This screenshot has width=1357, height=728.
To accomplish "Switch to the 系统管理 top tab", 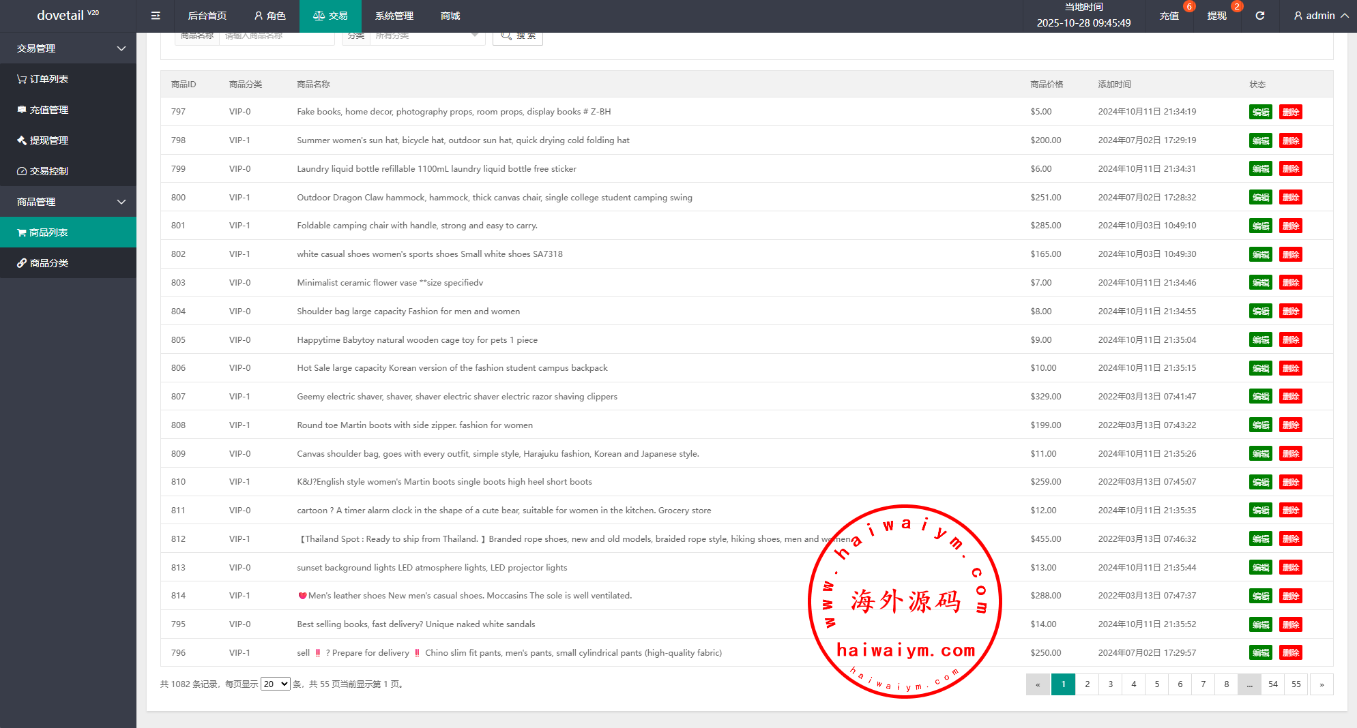I will tap(394, 16).
